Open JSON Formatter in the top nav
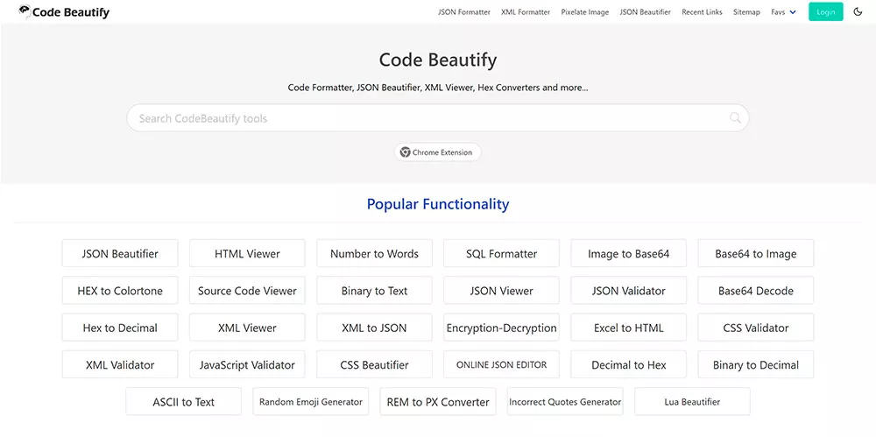Viewport: 876px width, 437px height. point(463,11)
